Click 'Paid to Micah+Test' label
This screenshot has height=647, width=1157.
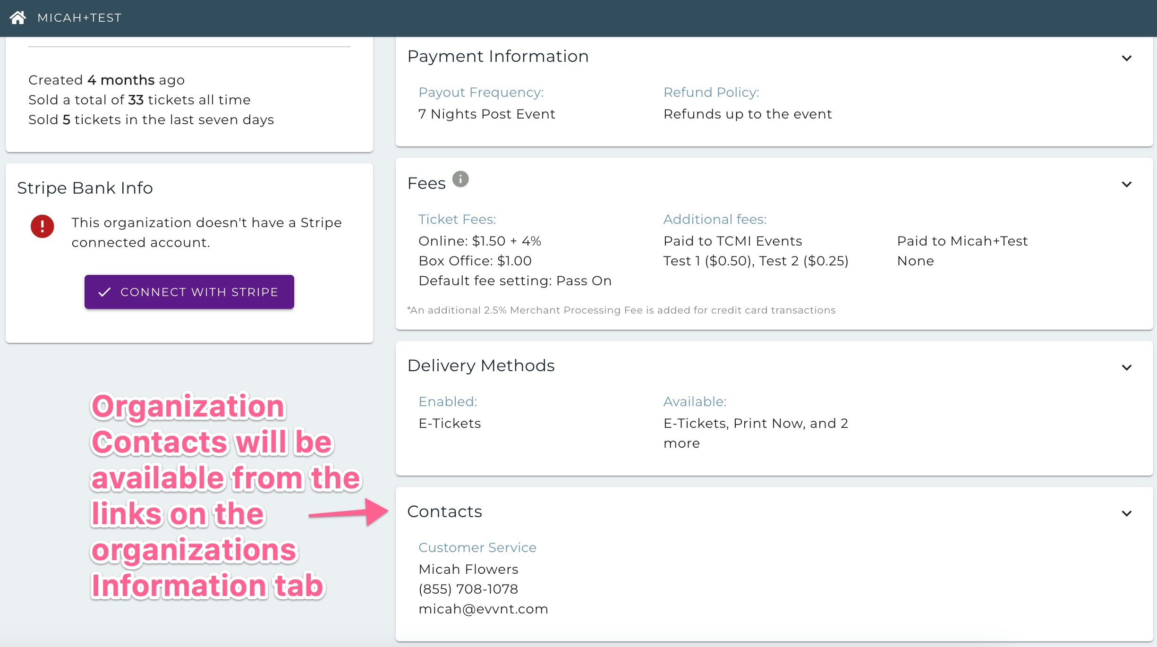pos(962,241)
